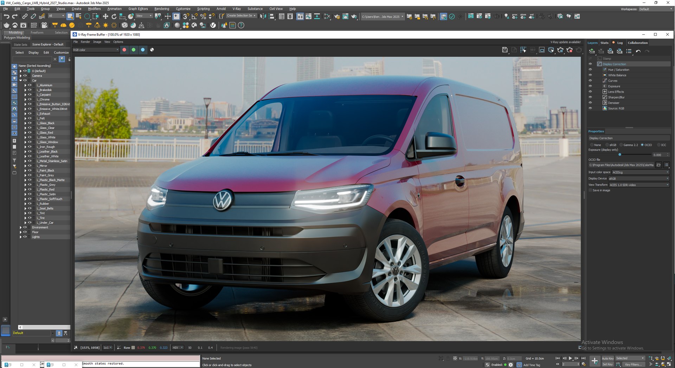Viewport: 675px width, 368px height.
Task: Click the red channel circle in frame buffer
Action: pyautogui.click(x=124, y=50)
